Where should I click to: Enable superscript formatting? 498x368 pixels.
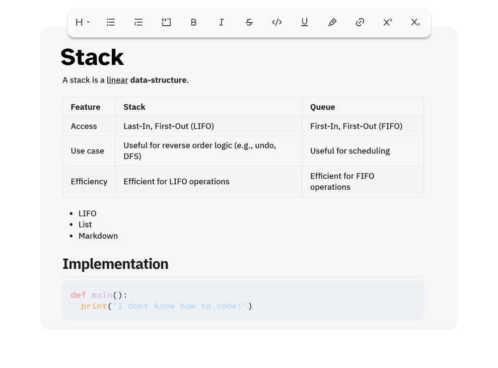point(387,22)
